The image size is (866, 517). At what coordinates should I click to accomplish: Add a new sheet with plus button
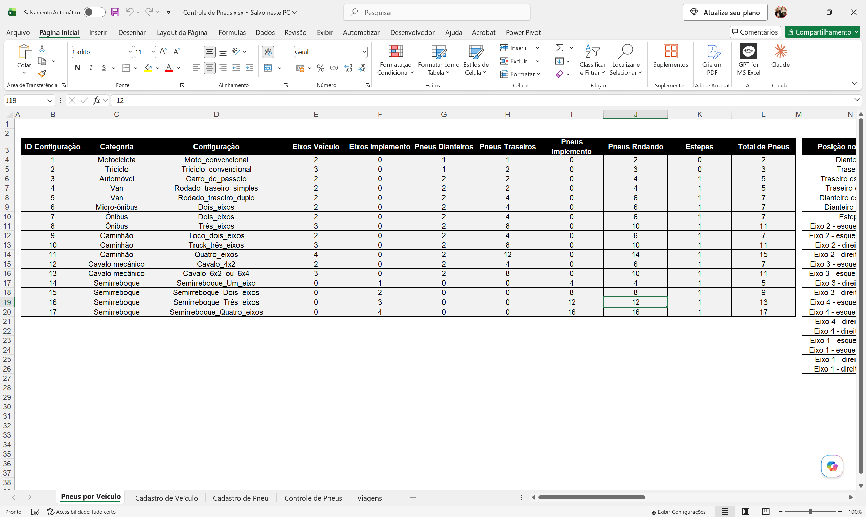pyautogui.click(x=413, y=497)
